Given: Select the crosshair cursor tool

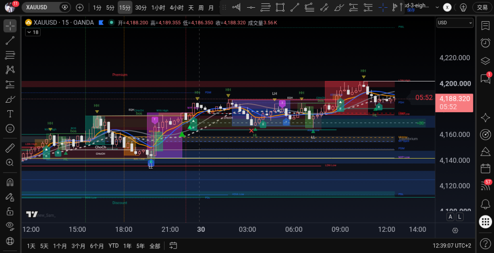Looking at the screenshot, I should 10,26.
